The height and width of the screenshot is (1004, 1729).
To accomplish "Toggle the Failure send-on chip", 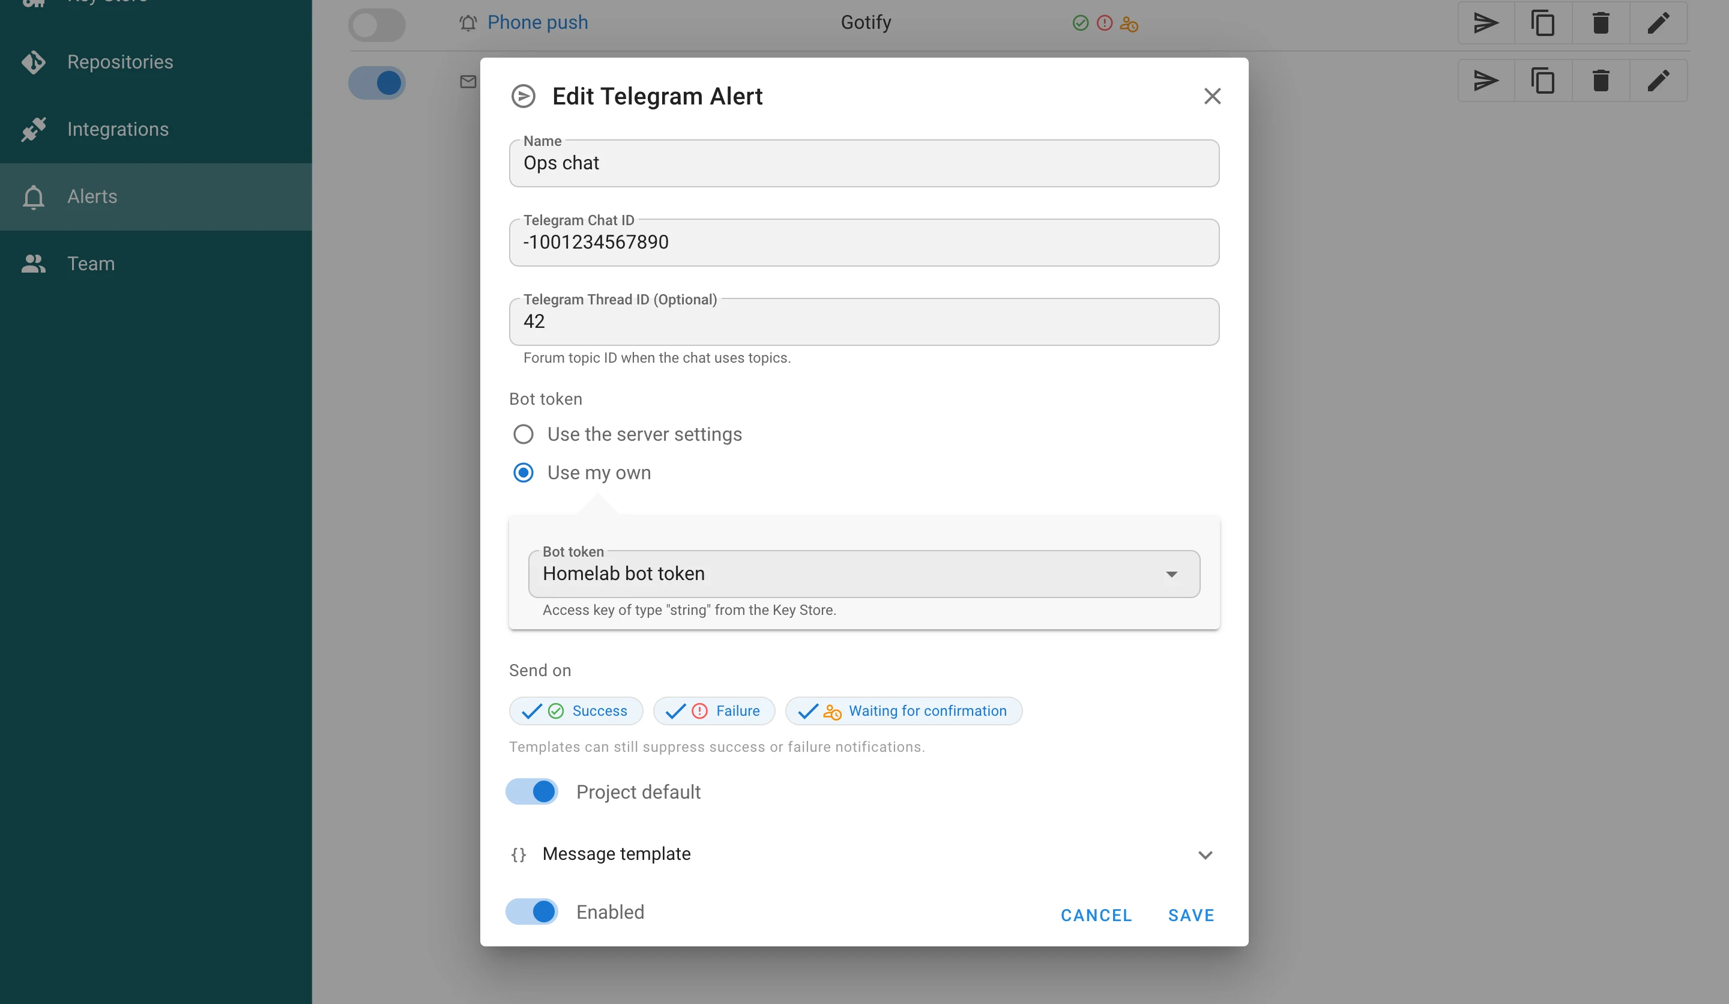I will click(714, 710).
